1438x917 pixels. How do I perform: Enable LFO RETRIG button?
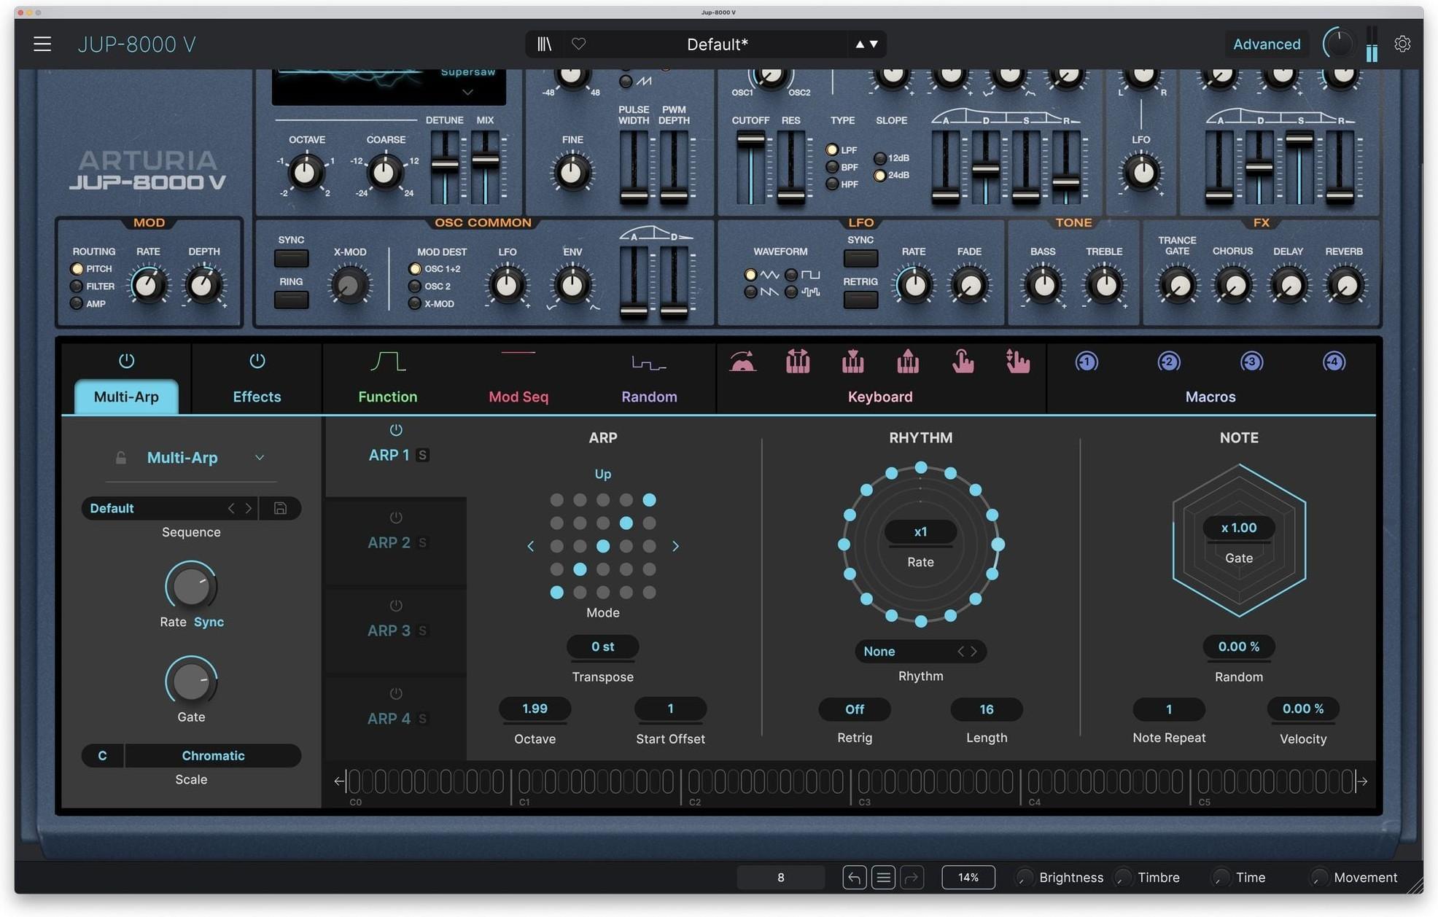tap(860, 300)
